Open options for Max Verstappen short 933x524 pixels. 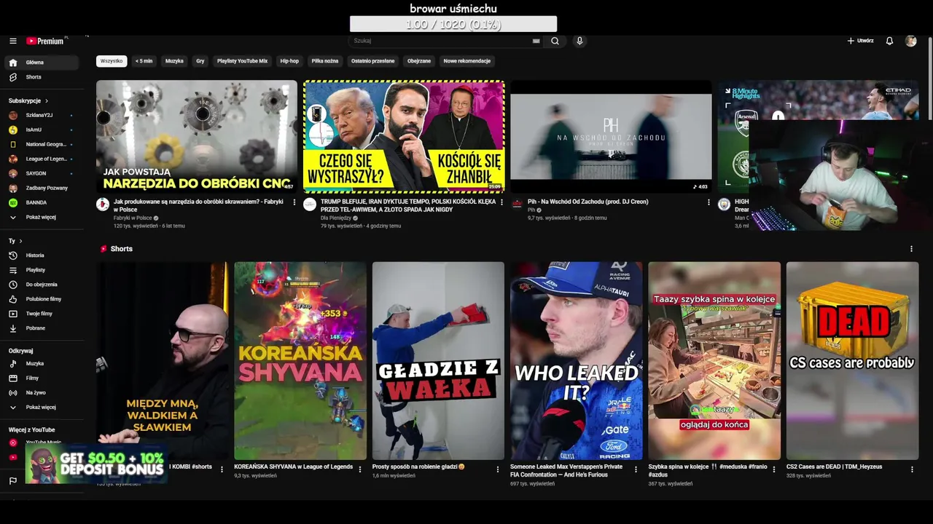(636, 469)
